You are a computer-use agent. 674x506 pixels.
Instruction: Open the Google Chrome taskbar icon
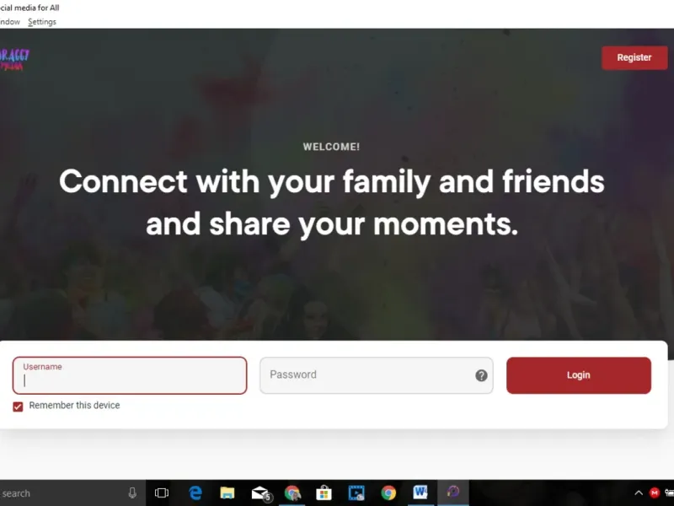388,493
